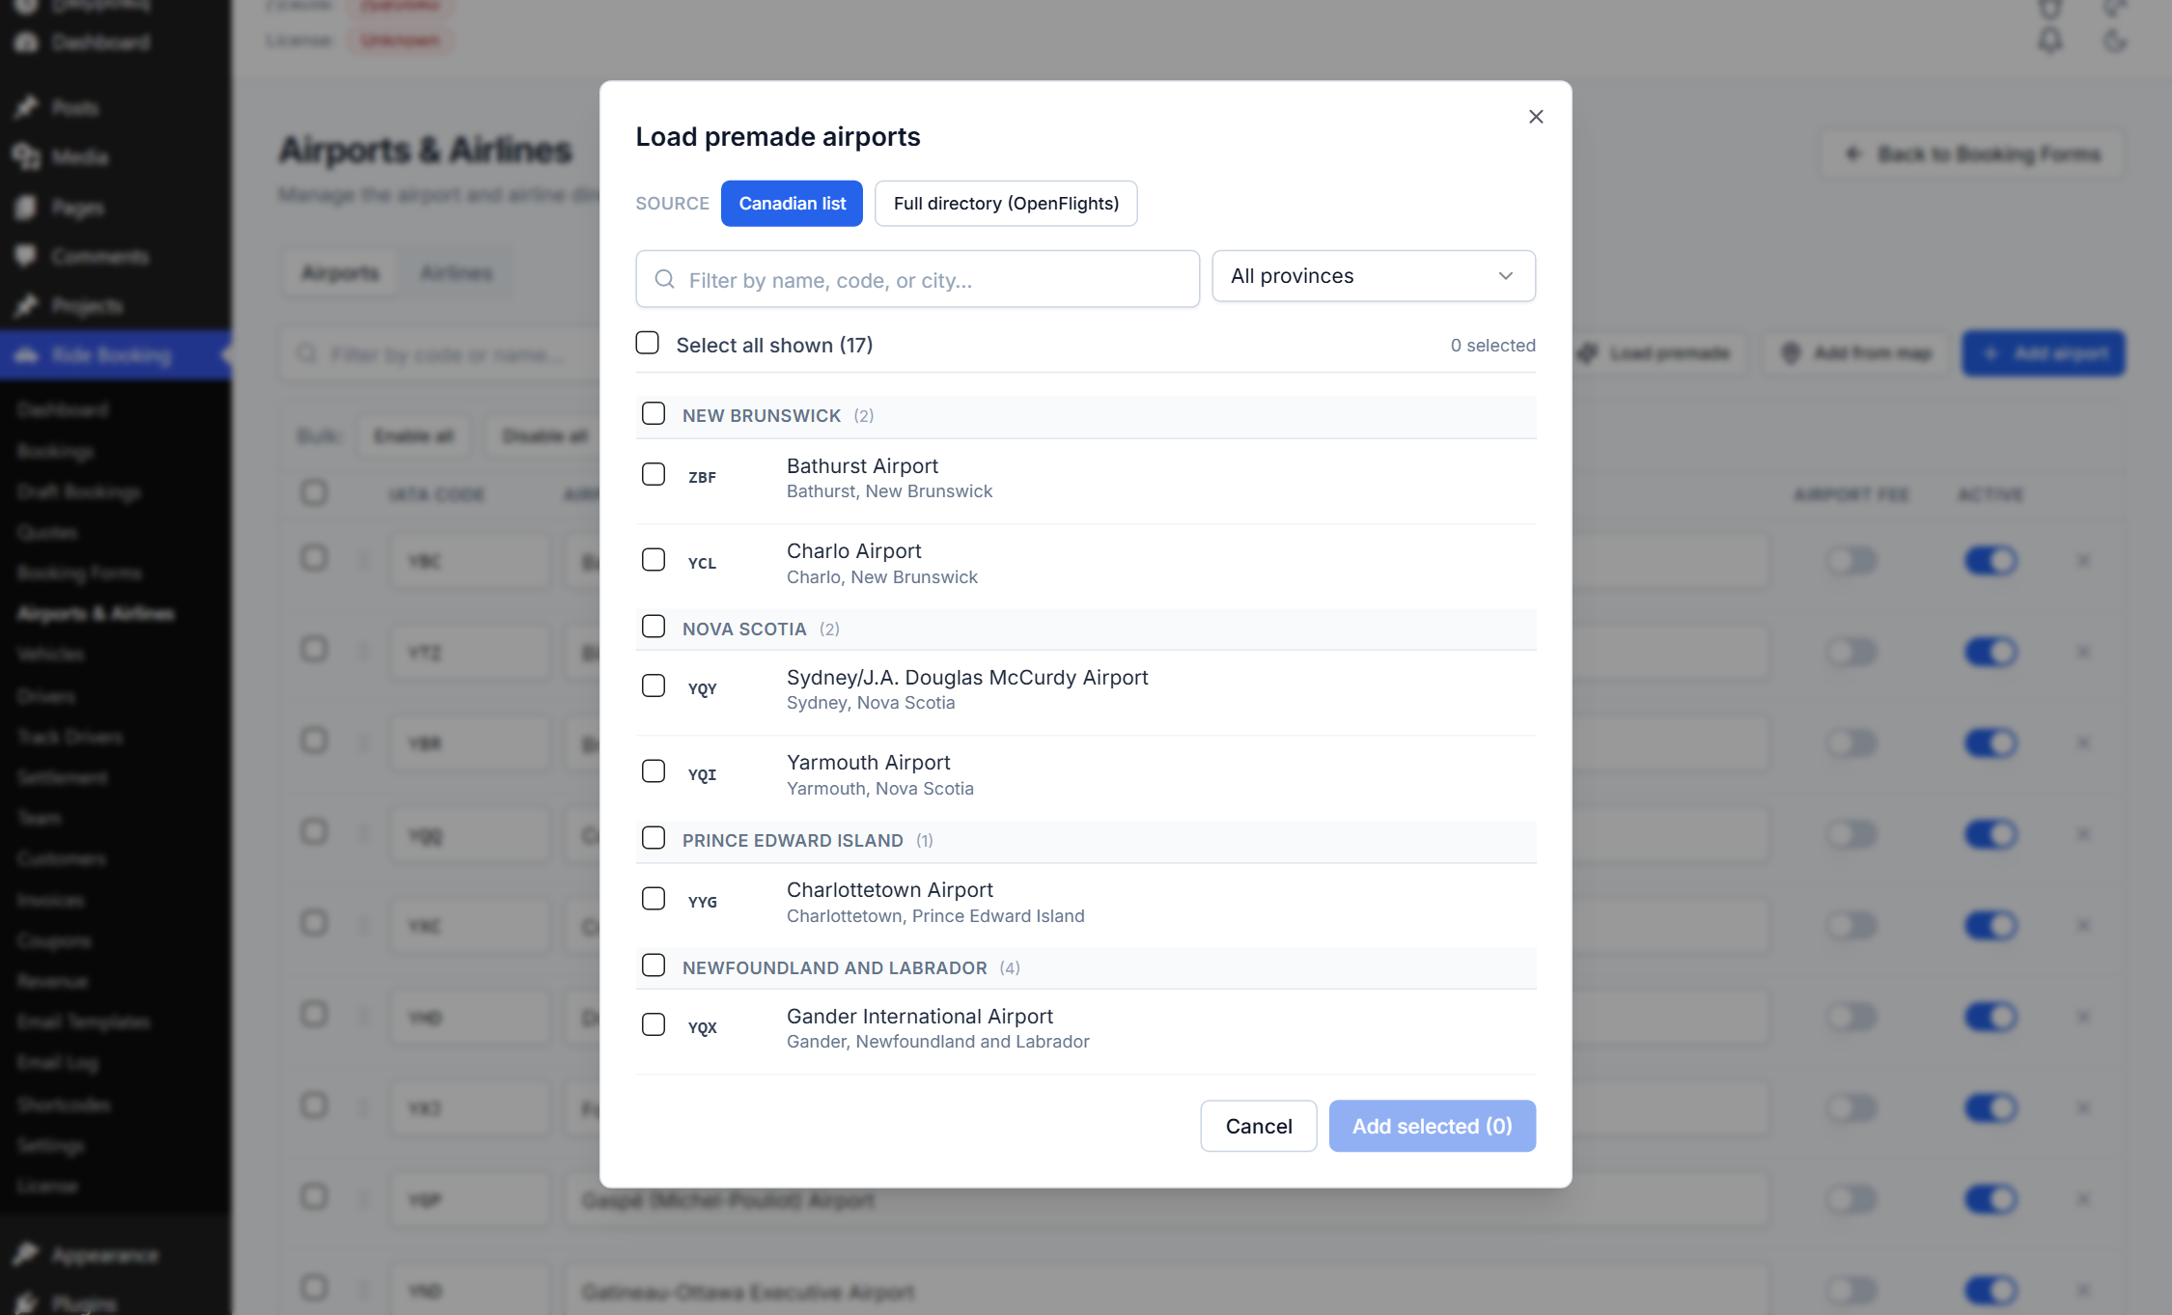Check the Yarmouth Airport YQI checkbox
Image resolution: width=2172 pixels, height=1315 pixels.
[654, 771]
